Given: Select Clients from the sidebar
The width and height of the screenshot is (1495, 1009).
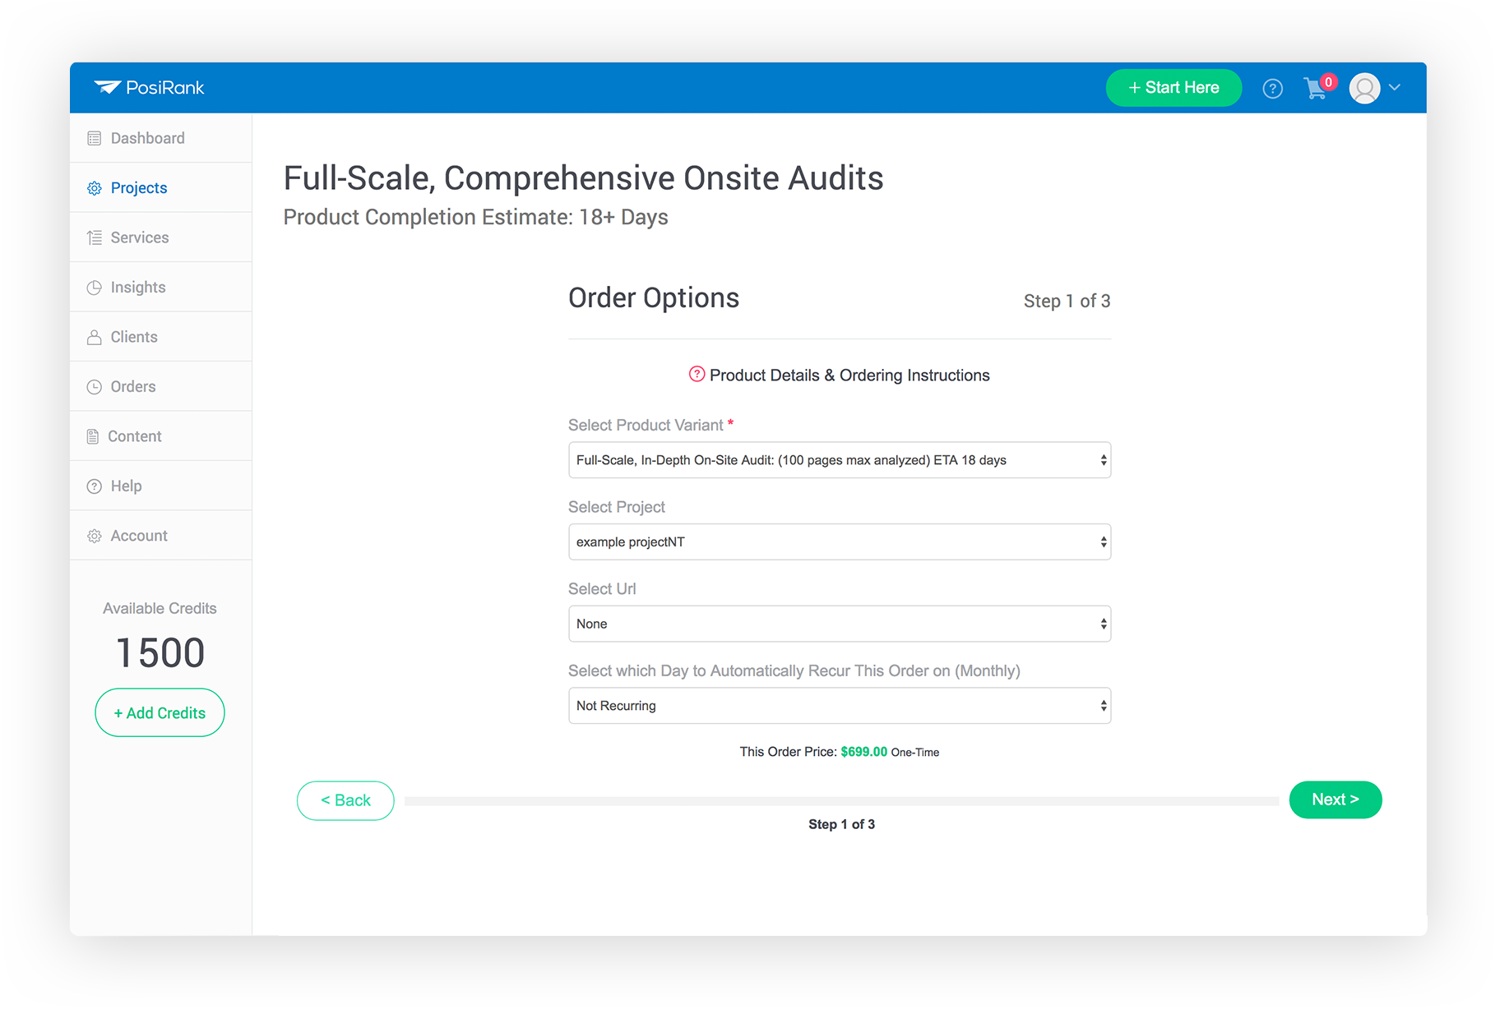Looking at the screenshot, I should coord(161,337).
